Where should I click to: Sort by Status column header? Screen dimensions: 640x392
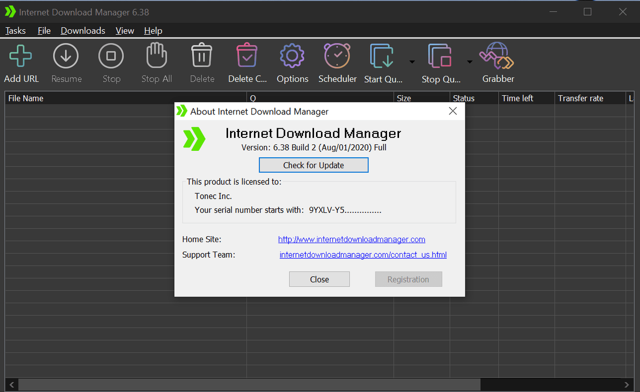coord(474,98)
